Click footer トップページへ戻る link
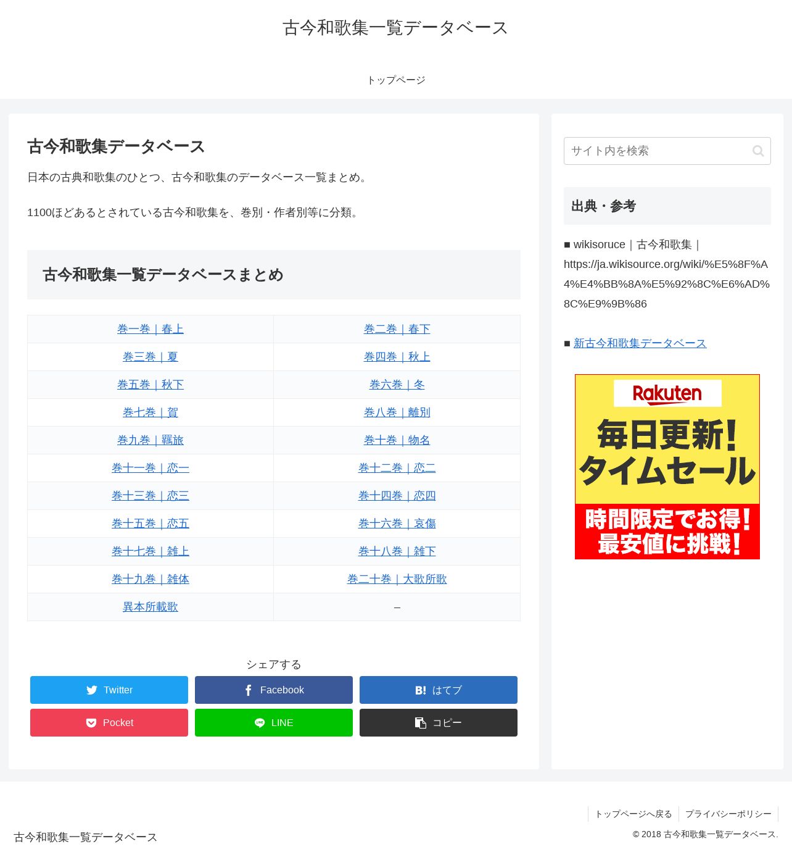 (x=633, y=814)
